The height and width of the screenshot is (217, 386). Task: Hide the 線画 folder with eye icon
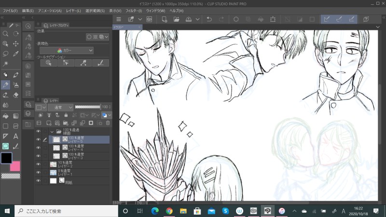[38, 131]
